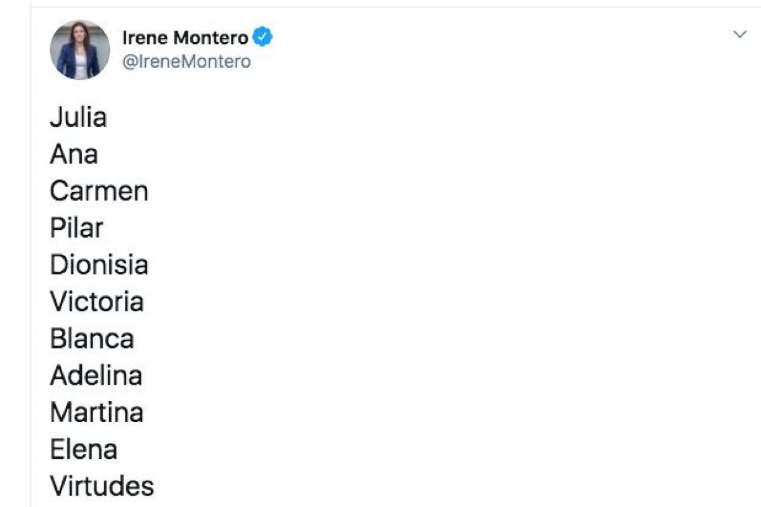The image size is (761, 507).
Task: Open the tweet options chevron menu
Action: [740, 35]
